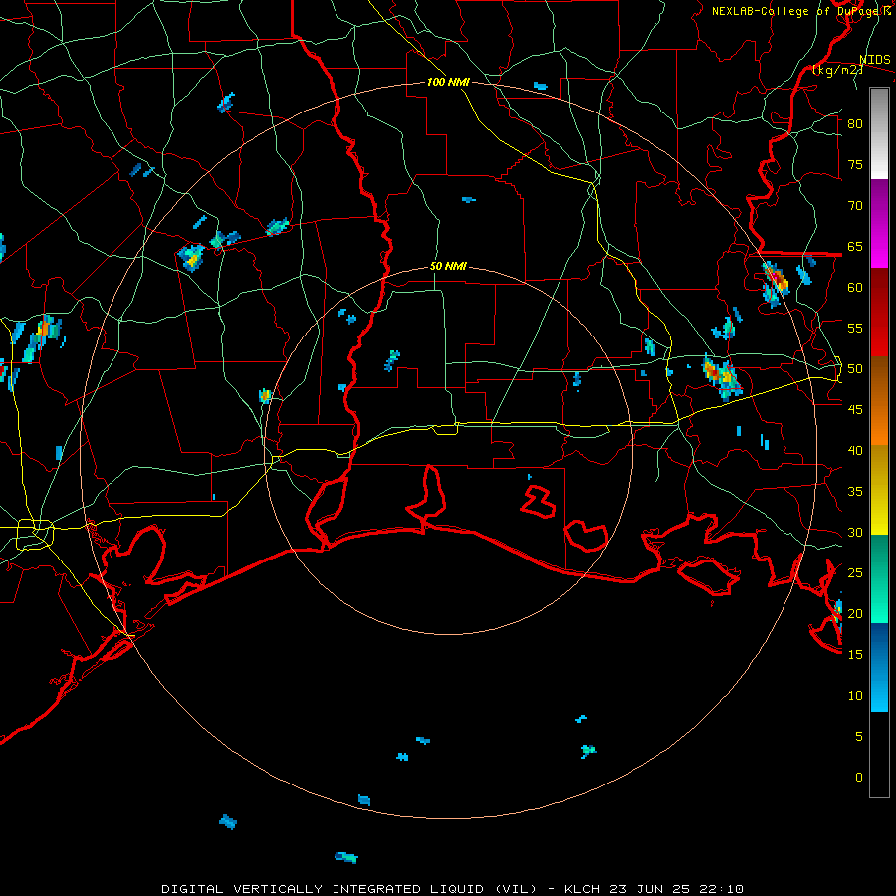Click the 100 NMI range ring label
The width and height of the screenshot is (896, 896).
[x=448, y=82]
